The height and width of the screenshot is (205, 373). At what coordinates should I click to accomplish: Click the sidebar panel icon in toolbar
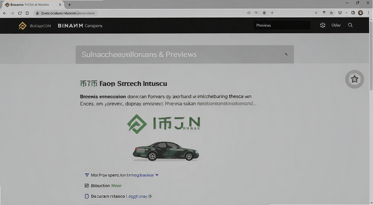[x=353, y=13]
